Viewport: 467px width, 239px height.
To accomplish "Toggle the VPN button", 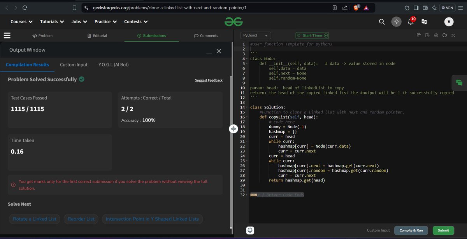I will pyautogui.click(x=447, y=8).
